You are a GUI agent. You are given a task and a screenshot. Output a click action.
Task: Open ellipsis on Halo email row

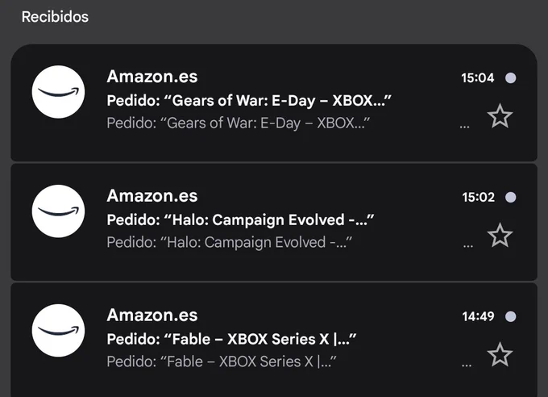pyautogui.click(x=468, y=246)
